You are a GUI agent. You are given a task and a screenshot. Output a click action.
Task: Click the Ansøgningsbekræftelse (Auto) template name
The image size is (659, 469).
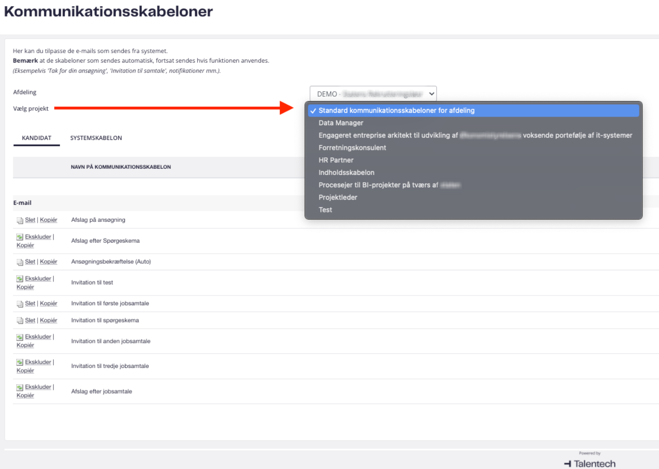pos(111,262)
